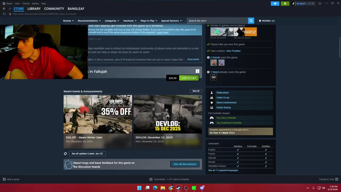Expand the Ways to Play dropdown
Image resolution: width=341 pixels, height=192 pixels.
point(149,21)
